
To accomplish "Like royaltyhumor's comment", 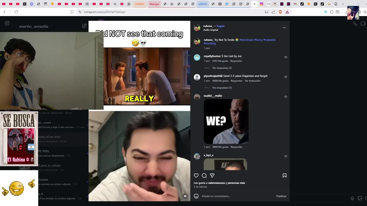I will click(286, 57).
